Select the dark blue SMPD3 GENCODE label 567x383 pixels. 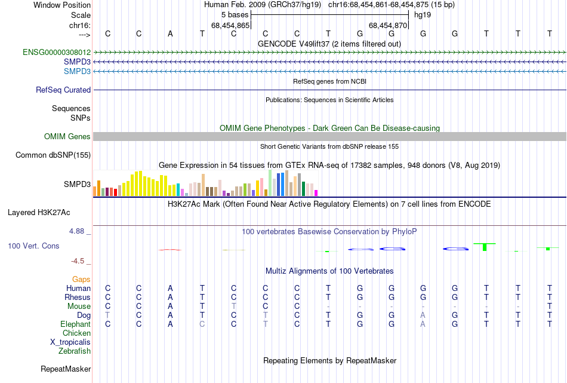(x=77, y=62)
